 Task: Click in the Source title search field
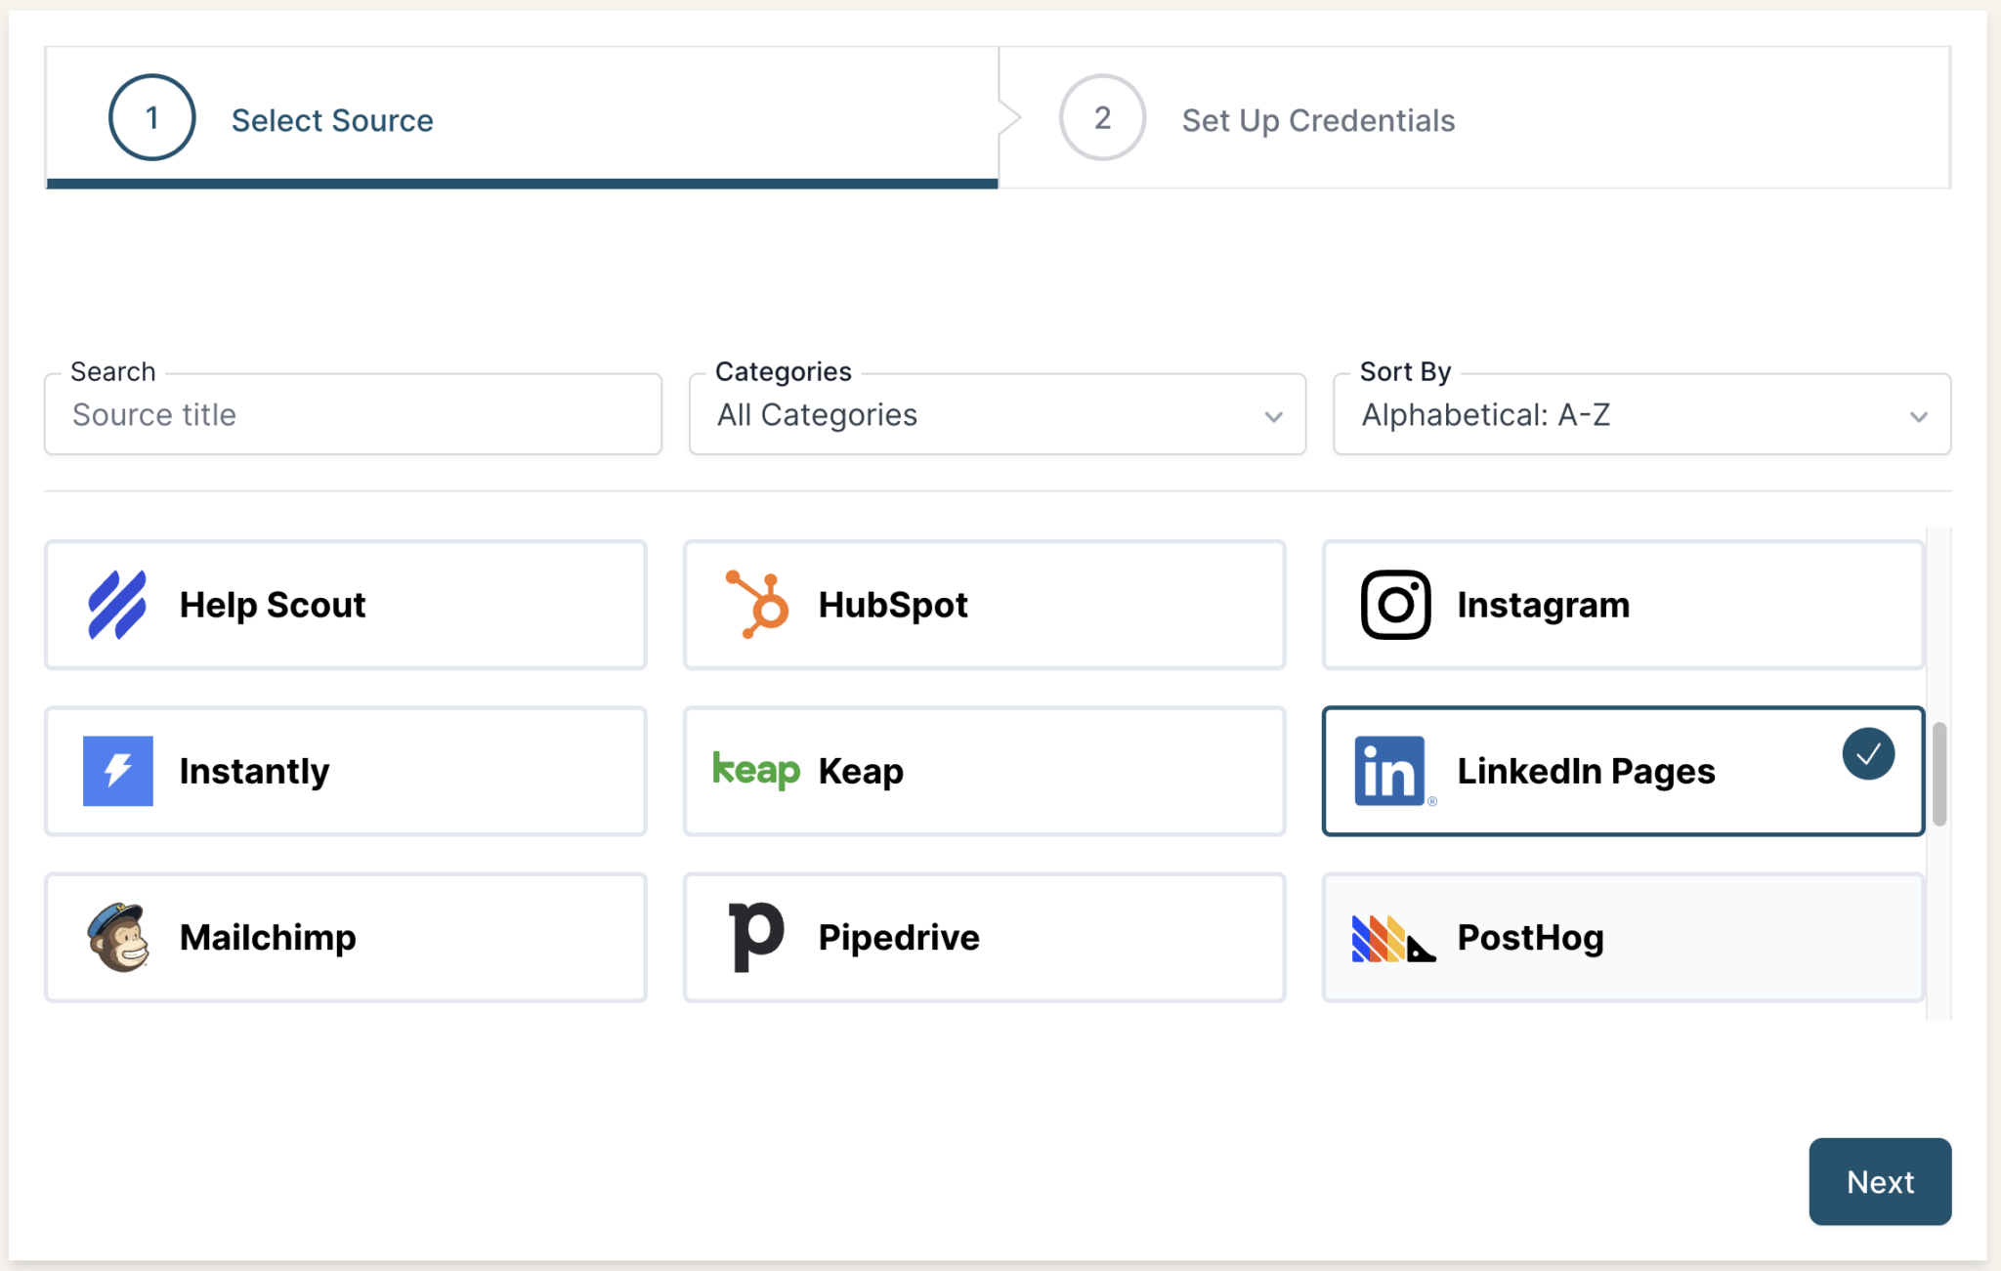(353, 414)
